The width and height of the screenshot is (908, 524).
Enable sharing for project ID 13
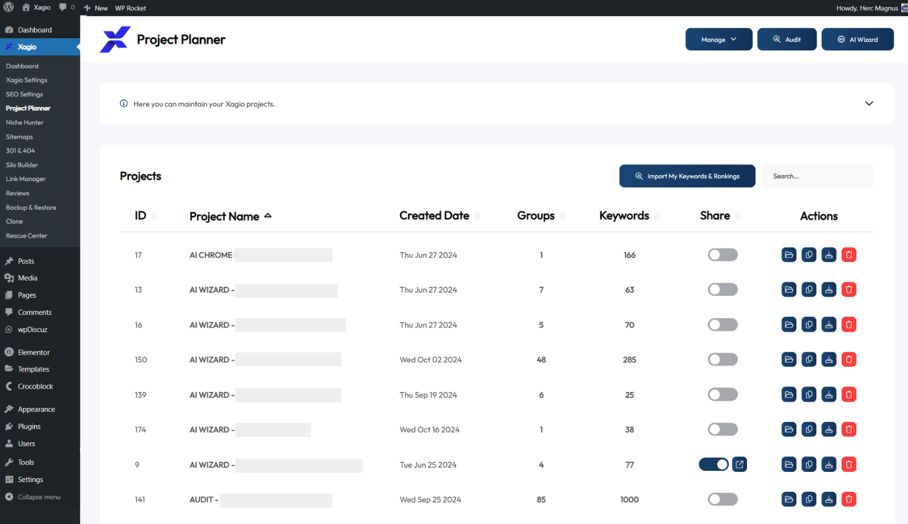click(723, 290)
